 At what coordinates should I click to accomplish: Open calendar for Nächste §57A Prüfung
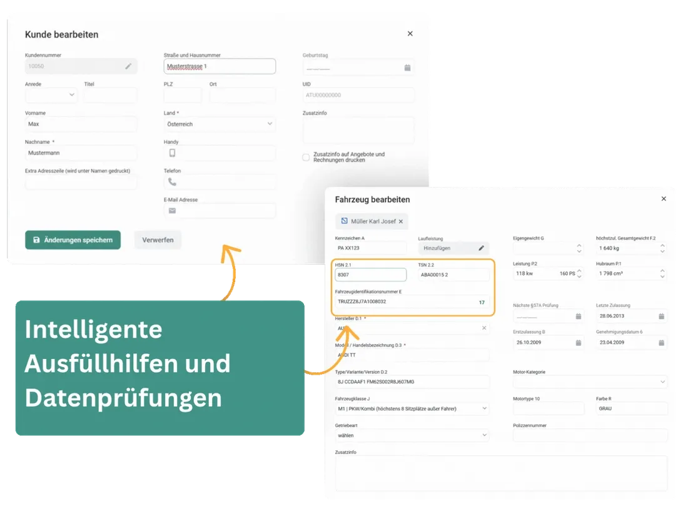(579, 316)
